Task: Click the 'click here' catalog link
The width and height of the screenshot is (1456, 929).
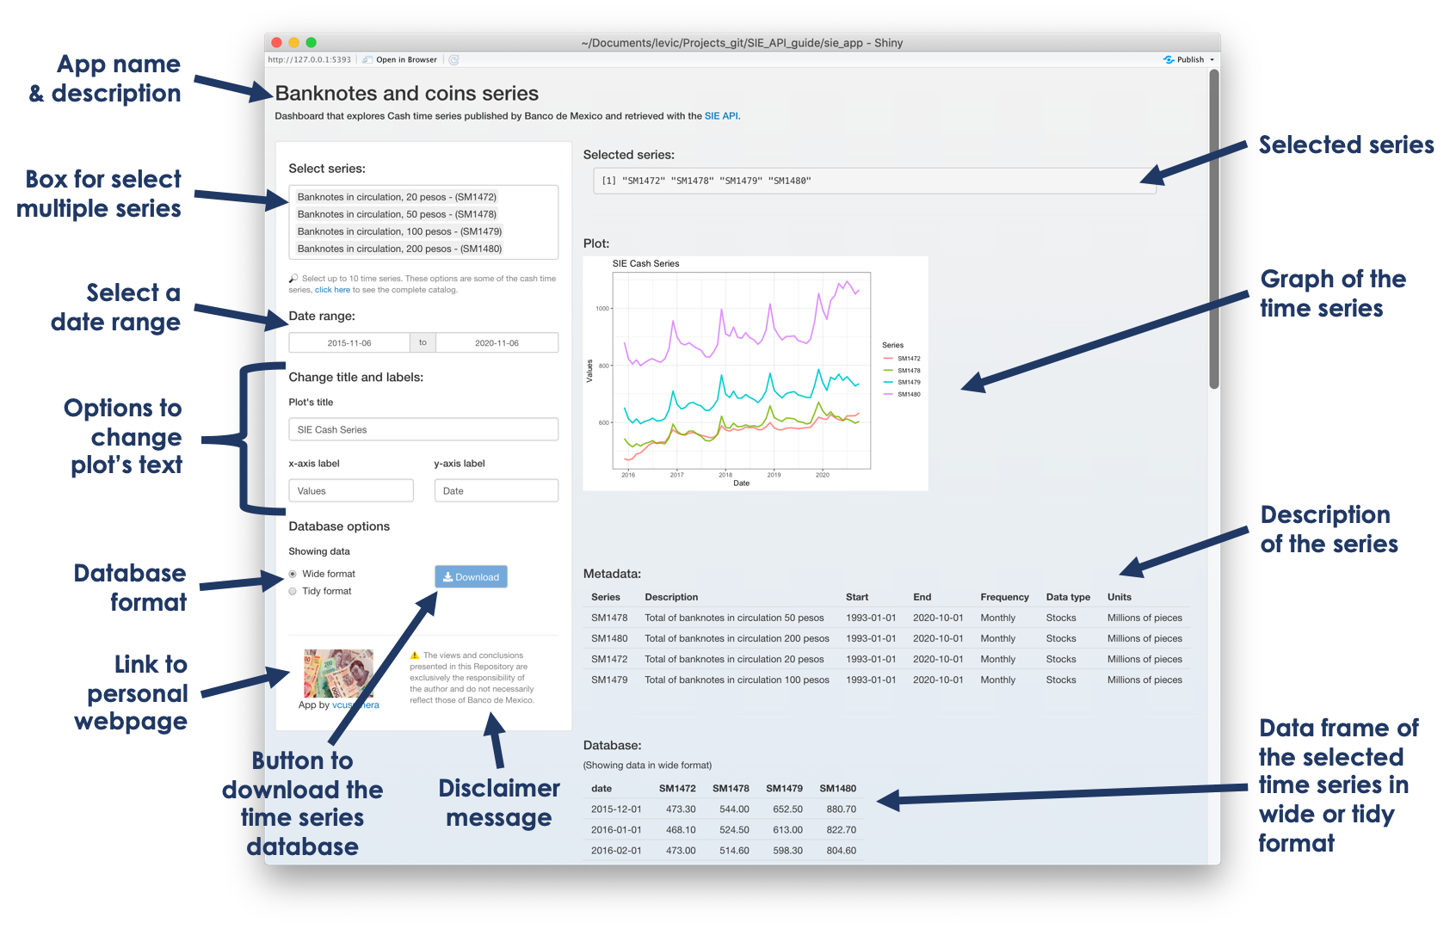Action: [x=332, y=290]
